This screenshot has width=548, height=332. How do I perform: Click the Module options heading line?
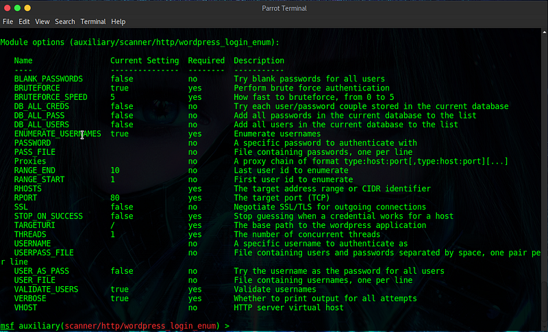pos(140,42)
